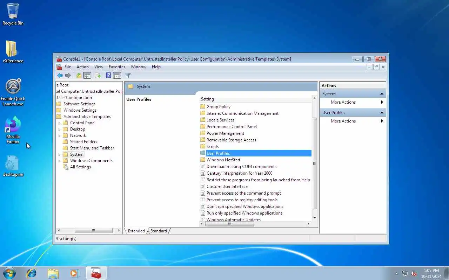Viewport: 449px width, 280px height.
Task: Select the eXPerience folder desktop icon
Action: [x=13, y=52]
